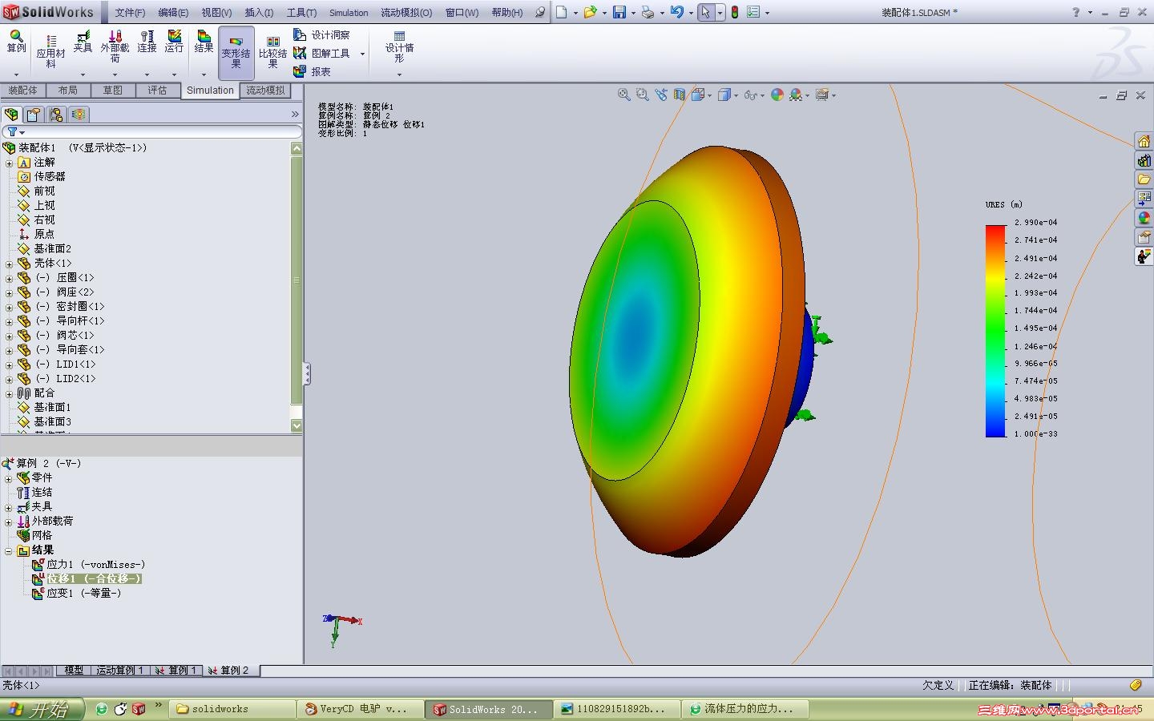Screen dimensions: 1154x721
Task: Click the red top of the URES legend
Action: [995, 230]
